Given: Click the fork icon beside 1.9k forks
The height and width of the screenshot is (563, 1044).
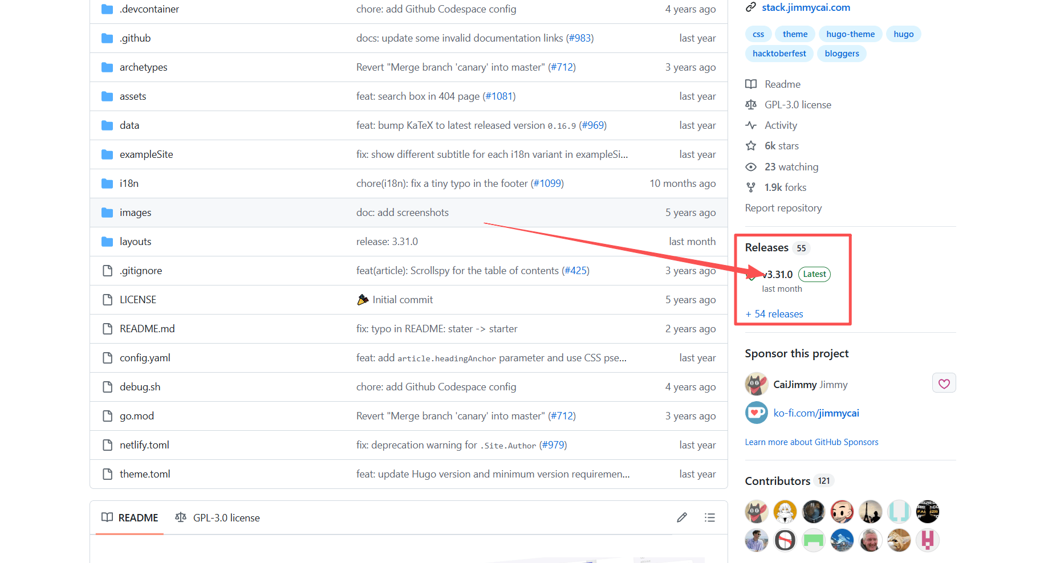Looking at the screenshot, I should coord(751,187).
